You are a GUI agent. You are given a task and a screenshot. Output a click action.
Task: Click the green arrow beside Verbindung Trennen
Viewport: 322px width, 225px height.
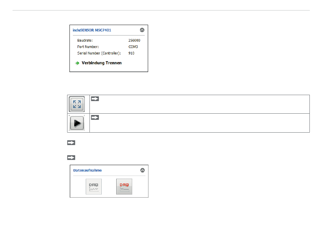(x=77, y=63)
